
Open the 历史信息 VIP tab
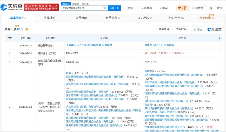click(x=207, y=18)
